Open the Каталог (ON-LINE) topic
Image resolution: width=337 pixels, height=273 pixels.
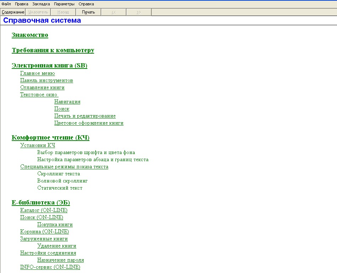pos(44,210)
